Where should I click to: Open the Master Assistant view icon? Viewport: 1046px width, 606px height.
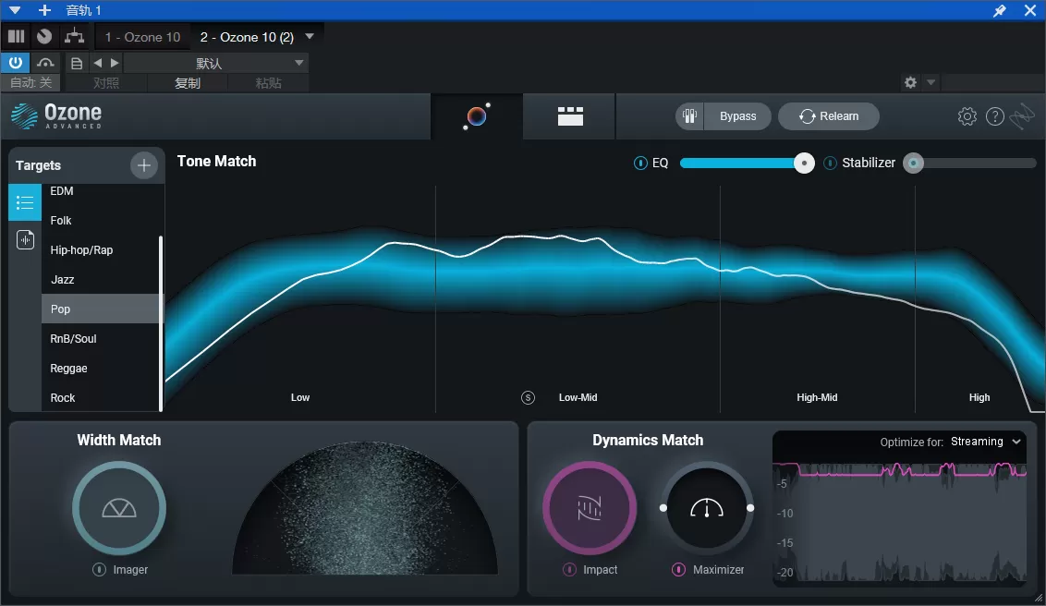point(477,116)
